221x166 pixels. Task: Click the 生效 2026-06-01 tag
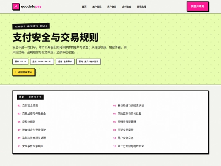(x=42, y=61)
